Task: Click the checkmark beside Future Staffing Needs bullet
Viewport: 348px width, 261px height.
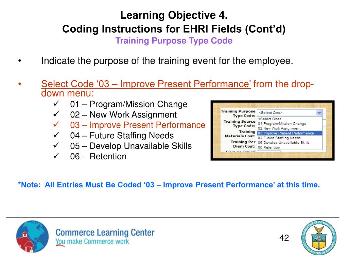Action: tap(57, 135)
